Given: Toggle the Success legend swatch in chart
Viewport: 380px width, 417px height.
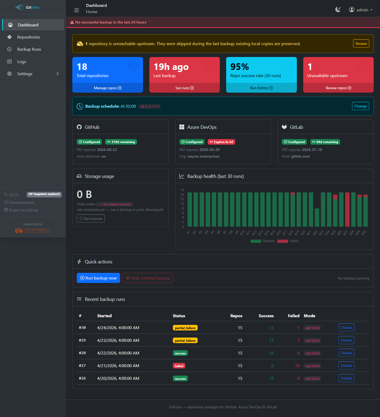Looking at the screenshot, I should pos(255,241).
